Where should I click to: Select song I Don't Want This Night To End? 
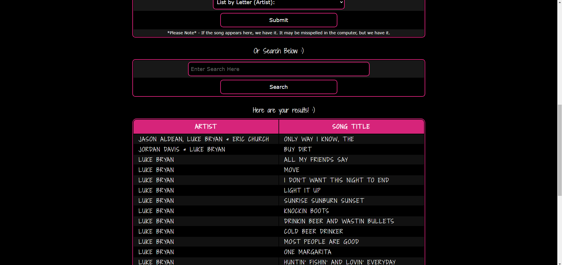tap(336, 180)
